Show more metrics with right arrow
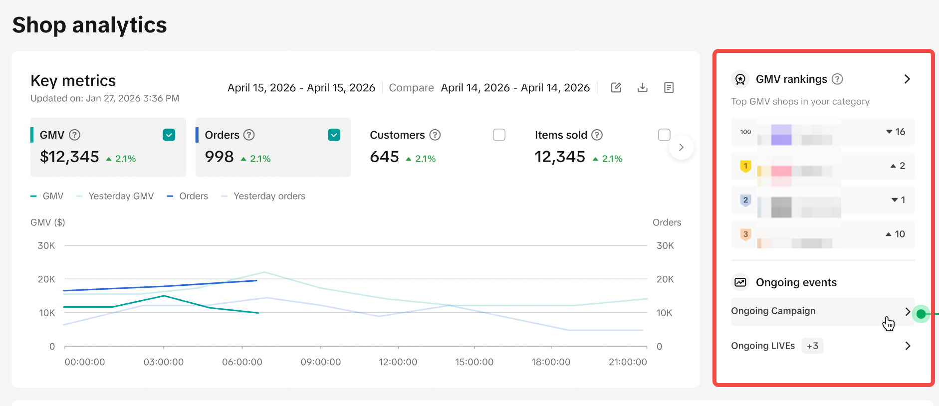Screen dimensions: 939x406 [681, 147]
